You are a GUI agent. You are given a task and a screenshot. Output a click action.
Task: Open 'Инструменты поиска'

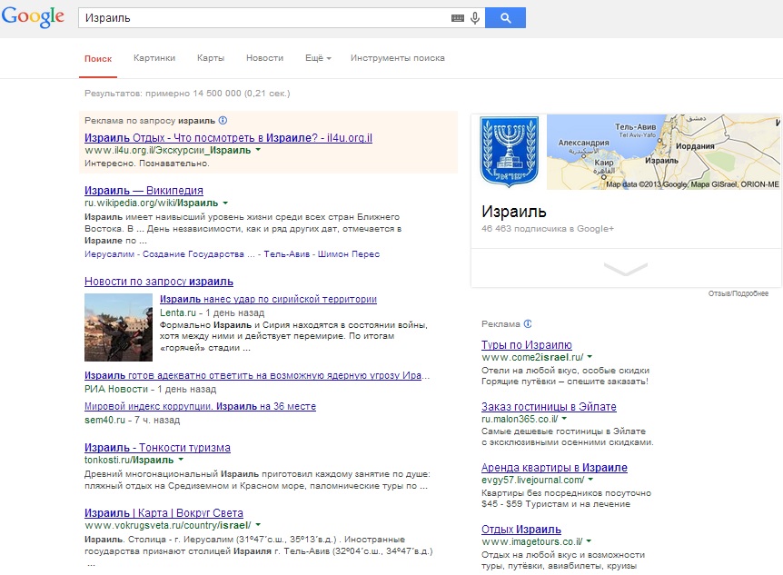point(398,58)
